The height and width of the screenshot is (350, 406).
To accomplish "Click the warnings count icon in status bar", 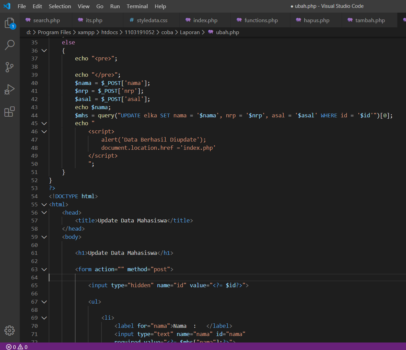I will coord(20,347).
